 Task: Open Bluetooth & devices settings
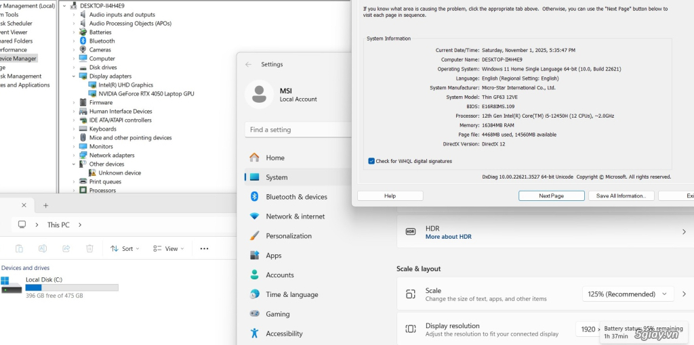click(x=296, y=197)
